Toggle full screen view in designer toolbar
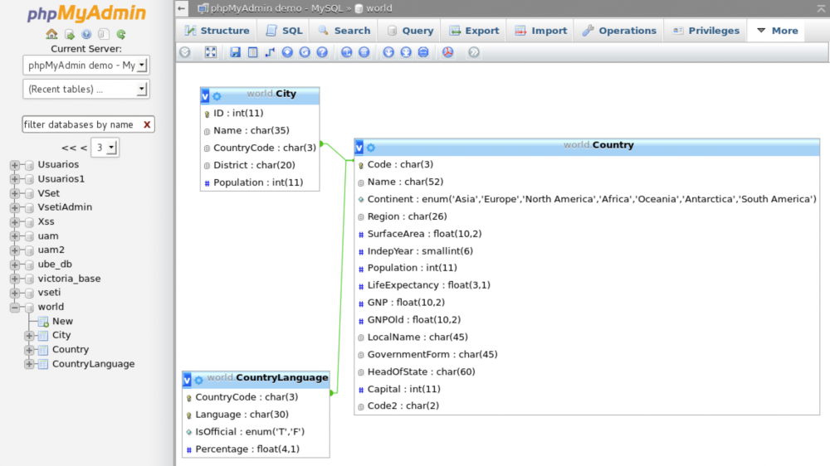The image size is (830, 466). pos(211,52)
